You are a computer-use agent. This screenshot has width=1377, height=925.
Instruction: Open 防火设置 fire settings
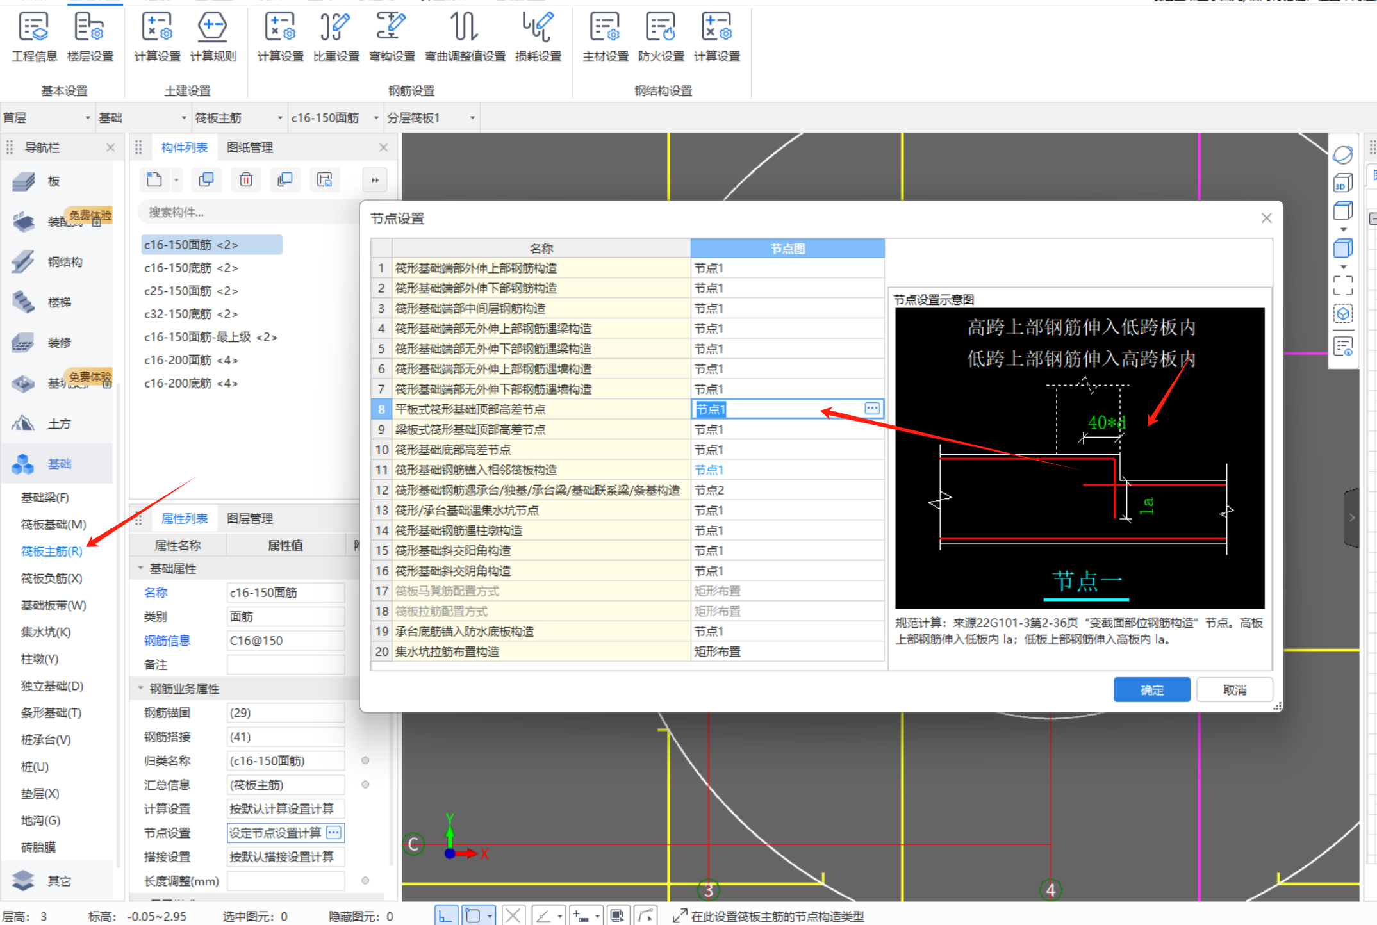coord(661,37)
